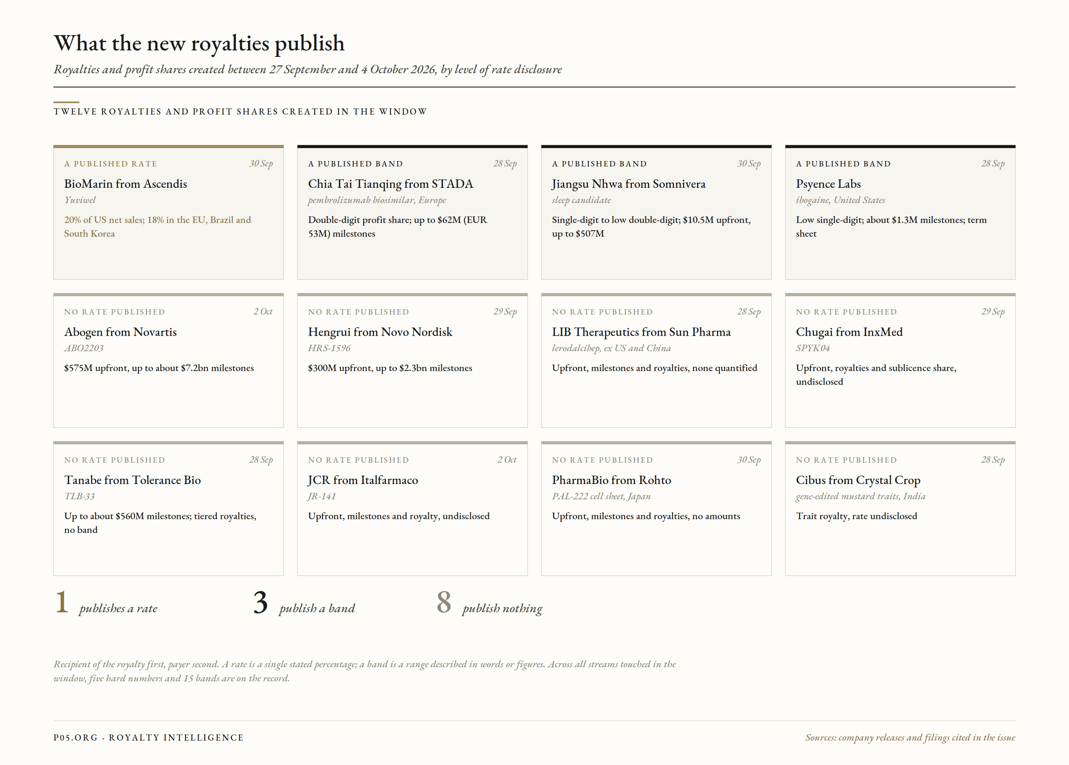Click 'Trait royalty, rate undisclosed' text

click(856, 516)
